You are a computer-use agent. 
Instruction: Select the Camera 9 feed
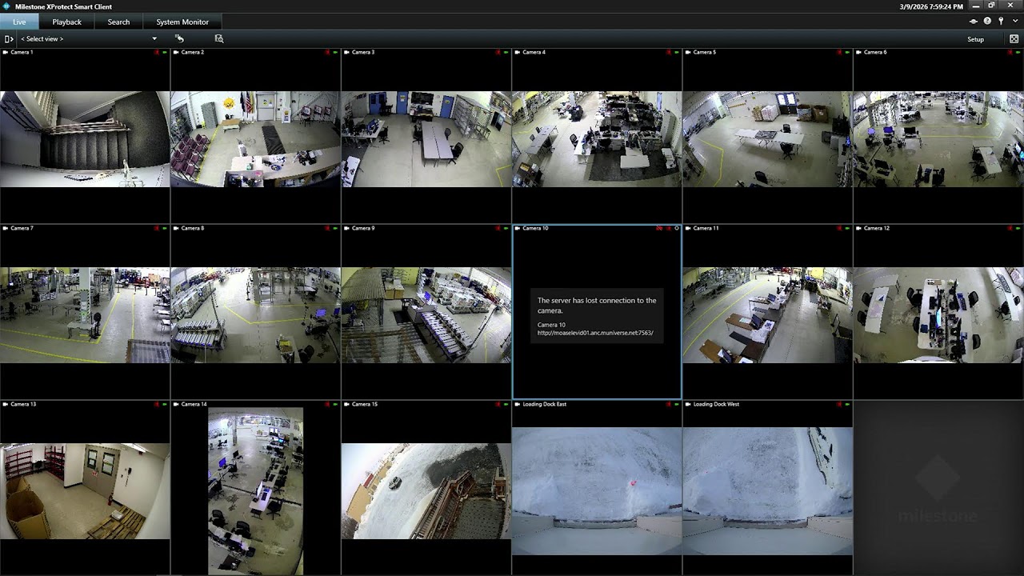[x=426, y=315]
